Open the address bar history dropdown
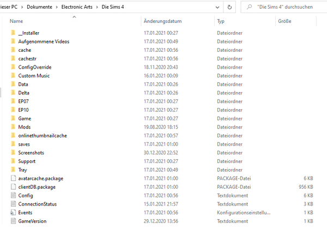This screenshot has width=327, height=229. tap(216, 8)
